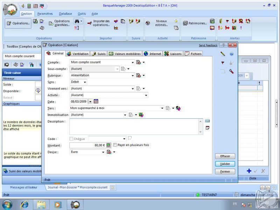Click the card icon at Description top right
The image size is (280, 210).
coord(207,121)
